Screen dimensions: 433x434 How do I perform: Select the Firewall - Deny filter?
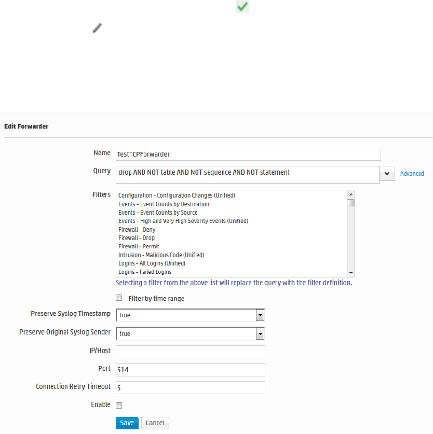pyautogui.click(x=137, y=230)
